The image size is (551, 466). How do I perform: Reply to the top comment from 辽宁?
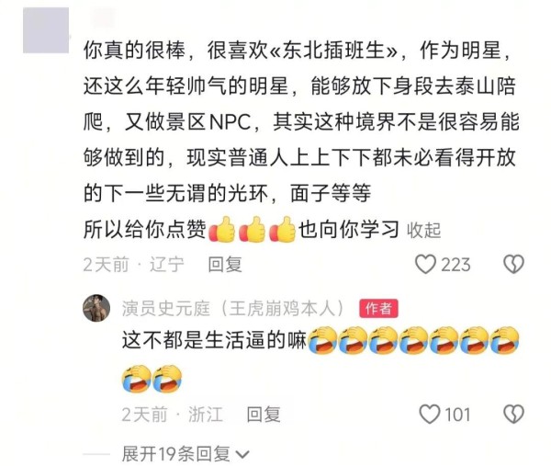point(225,265)
